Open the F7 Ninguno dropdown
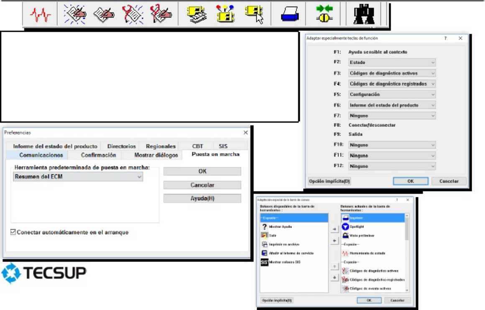This screenshot has height=310, width=485. (392, 116)
